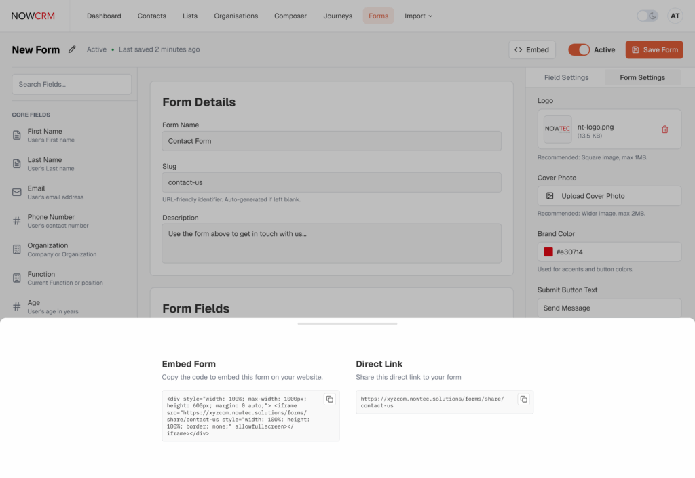Click the Phone Number hash icon

(17, 221)
